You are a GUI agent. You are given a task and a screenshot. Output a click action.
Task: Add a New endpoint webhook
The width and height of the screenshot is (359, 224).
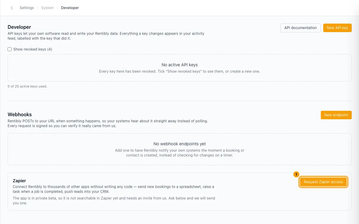[x=336, y=115]
